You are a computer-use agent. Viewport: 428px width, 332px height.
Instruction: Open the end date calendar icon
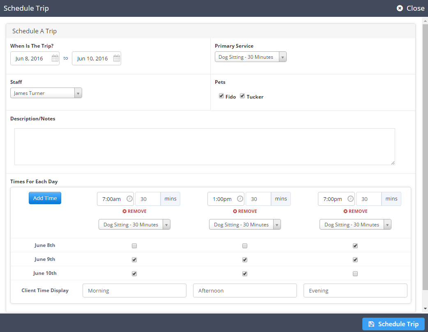click(117, 58)
